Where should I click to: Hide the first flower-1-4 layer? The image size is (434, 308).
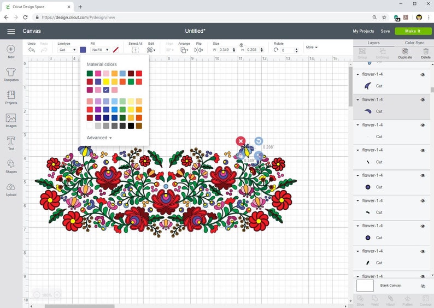click(x=423, y=75)
